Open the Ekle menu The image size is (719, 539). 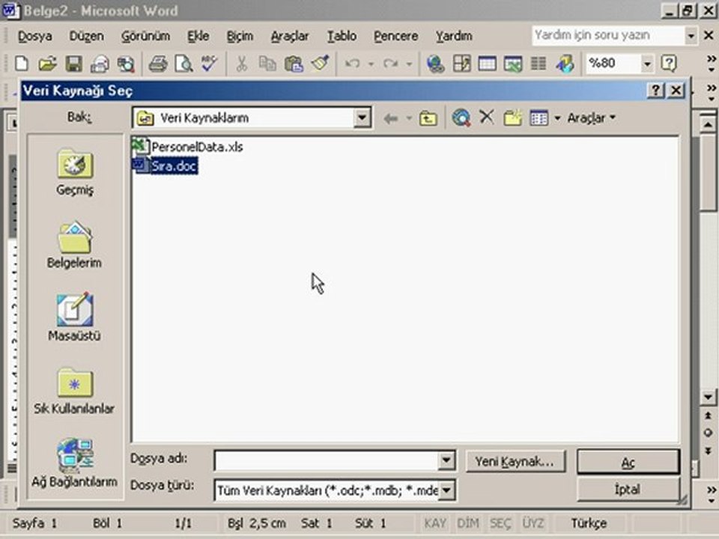(x=198, y=36)
